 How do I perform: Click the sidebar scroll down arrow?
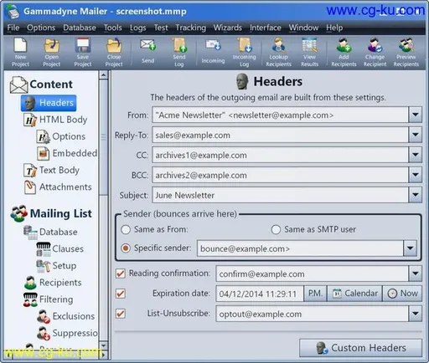(x=103, y=345)
